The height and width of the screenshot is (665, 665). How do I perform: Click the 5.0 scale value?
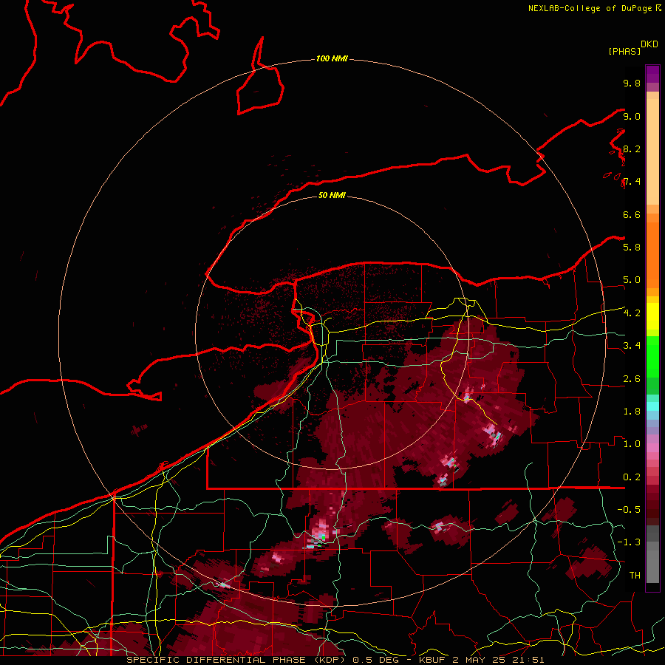point(632,280)
